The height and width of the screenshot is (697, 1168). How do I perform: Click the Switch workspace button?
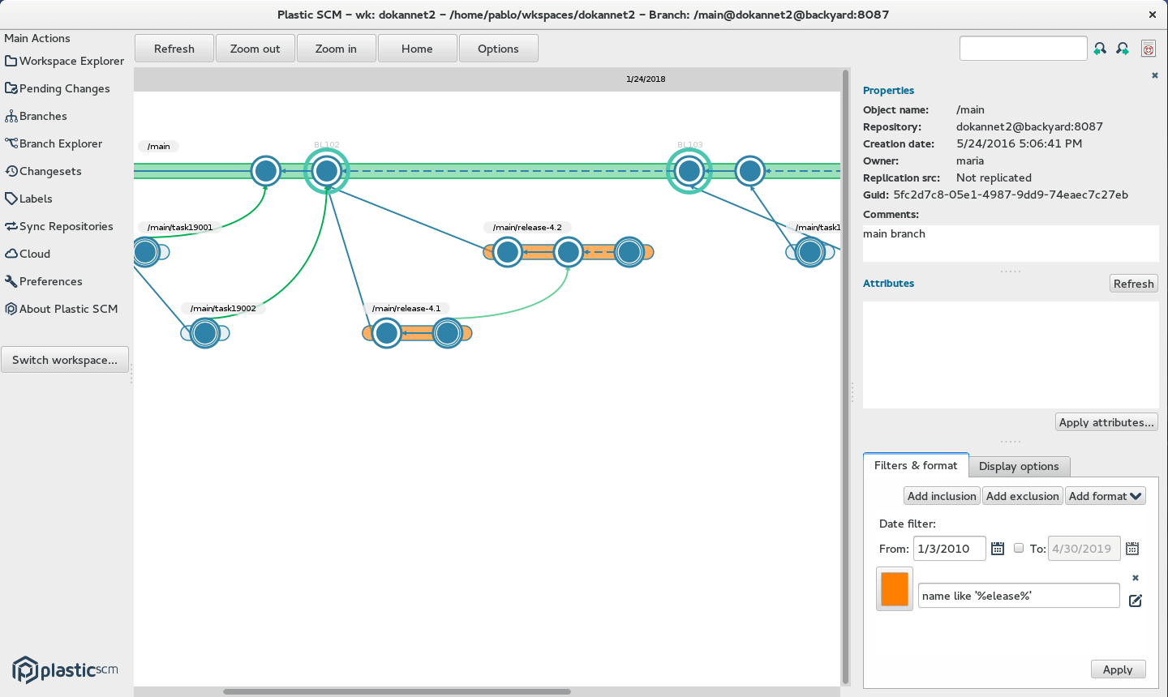pyautogui.click(x=65, y=360)
